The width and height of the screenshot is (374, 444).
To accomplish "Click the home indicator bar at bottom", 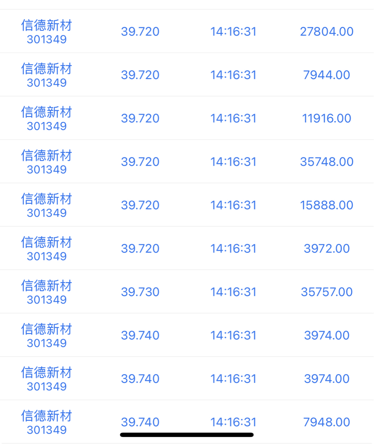I will (187, 434).
